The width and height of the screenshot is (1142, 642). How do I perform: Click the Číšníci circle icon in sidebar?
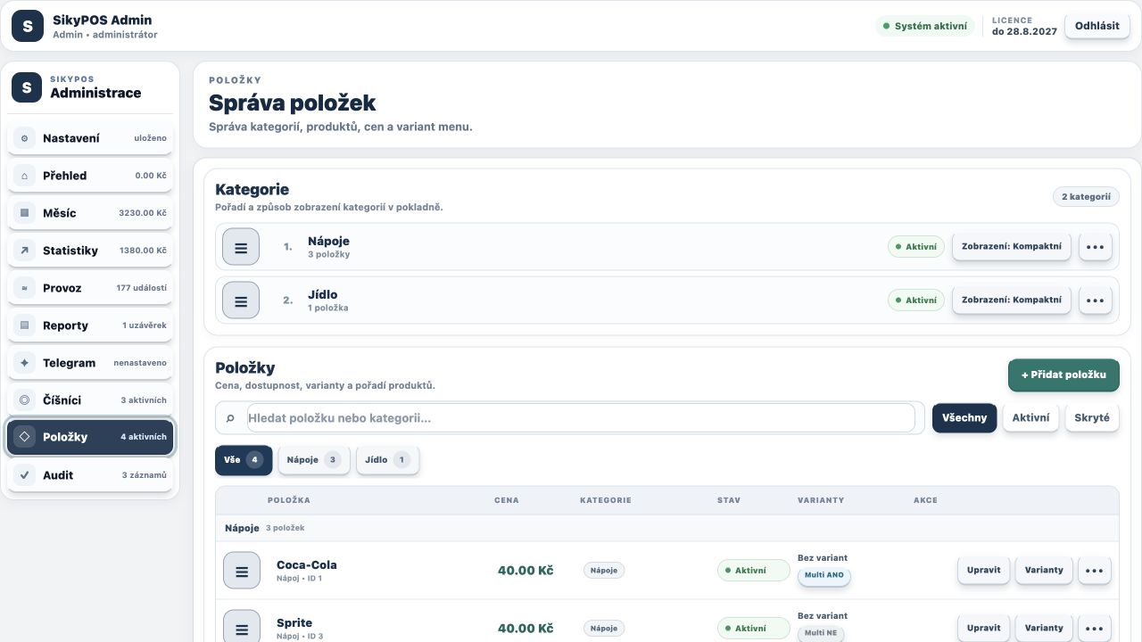click(x=25, y=400)
